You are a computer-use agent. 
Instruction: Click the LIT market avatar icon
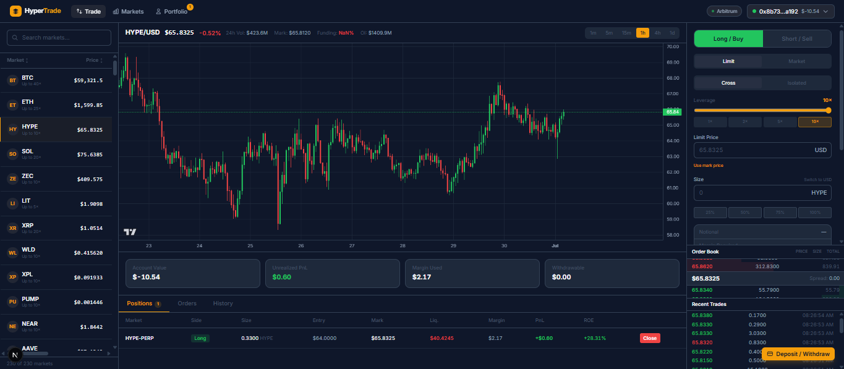(x=12, y=203)
